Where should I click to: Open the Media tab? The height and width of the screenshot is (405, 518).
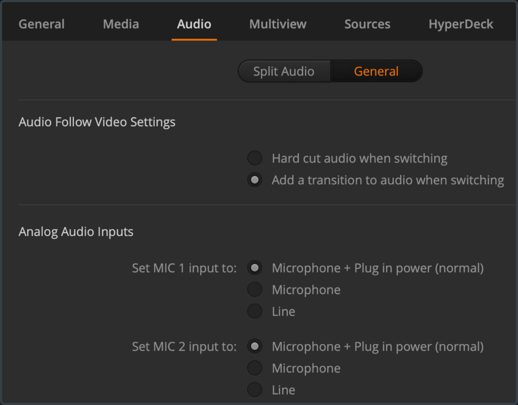pos(121,24)
